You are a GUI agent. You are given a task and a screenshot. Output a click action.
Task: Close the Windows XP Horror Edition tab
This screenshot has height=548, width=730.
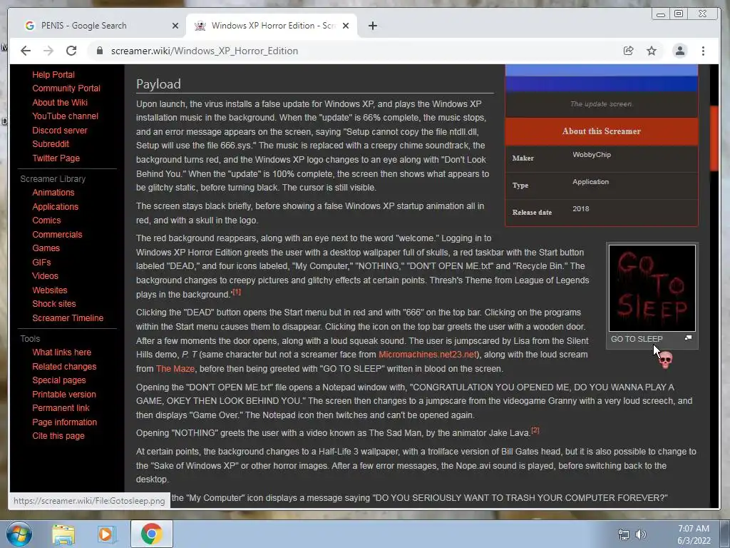(346, 26)
